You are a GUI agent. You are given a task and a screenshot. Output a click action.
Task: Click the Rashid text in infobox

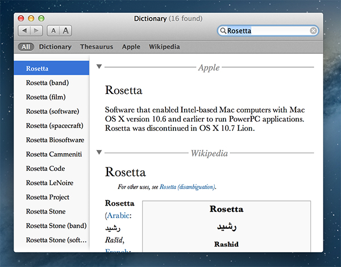(226, 244)
